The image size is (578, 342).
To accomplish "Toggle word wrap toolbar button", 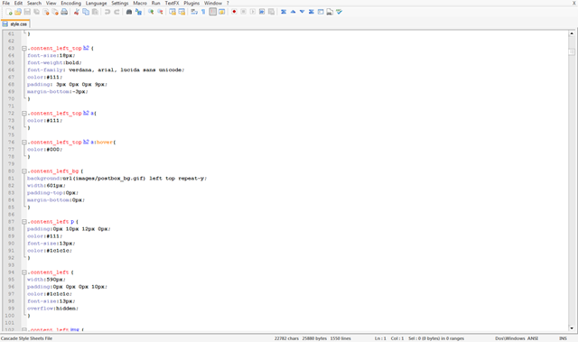I will click(x=194, y=12).
